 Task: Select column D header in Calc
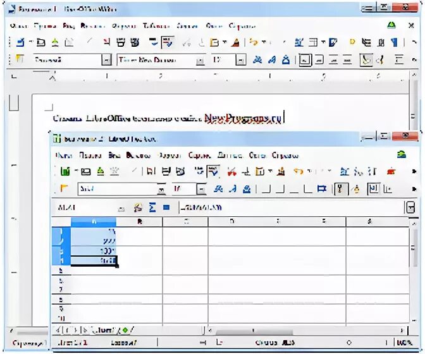[x=231, y=221]
